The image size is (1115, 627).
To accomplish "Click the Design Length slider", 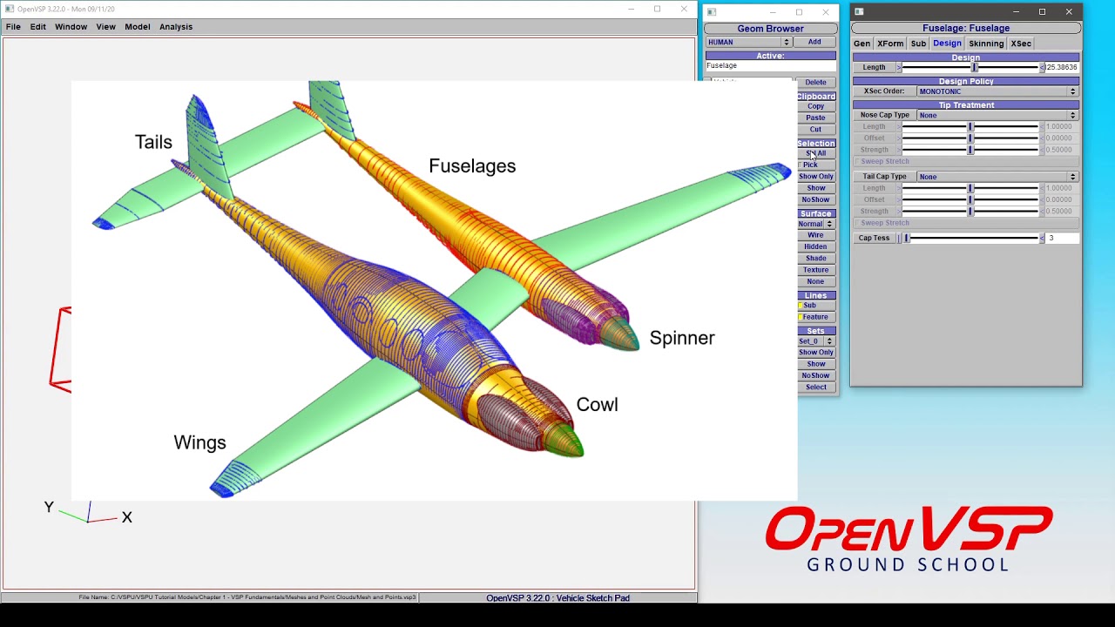I will [970, 67].
